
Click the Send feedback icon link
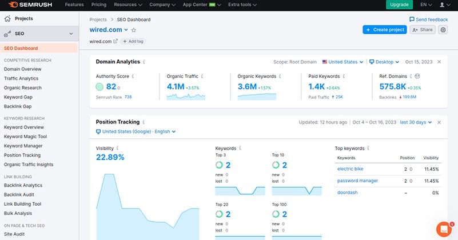click(428, 19)
